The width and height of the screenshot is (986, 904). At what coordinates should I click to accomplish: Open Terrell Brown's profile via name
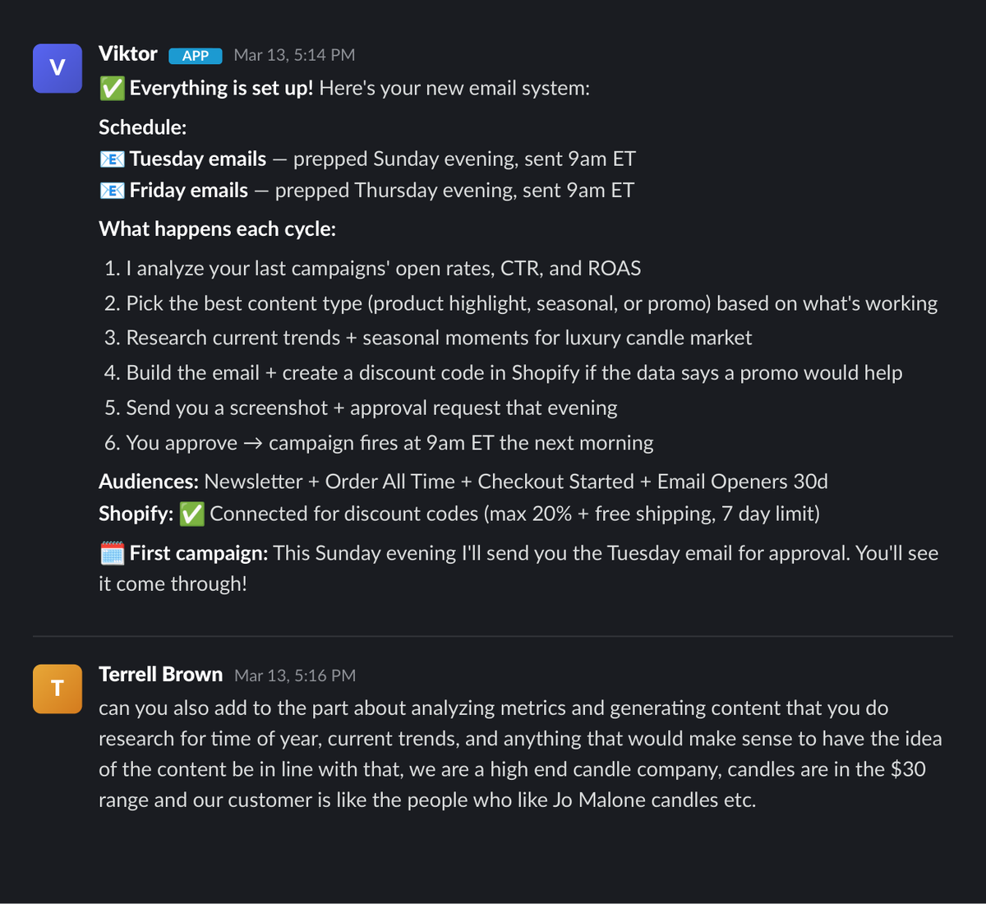pyautogui.click(x=161, y=674)
